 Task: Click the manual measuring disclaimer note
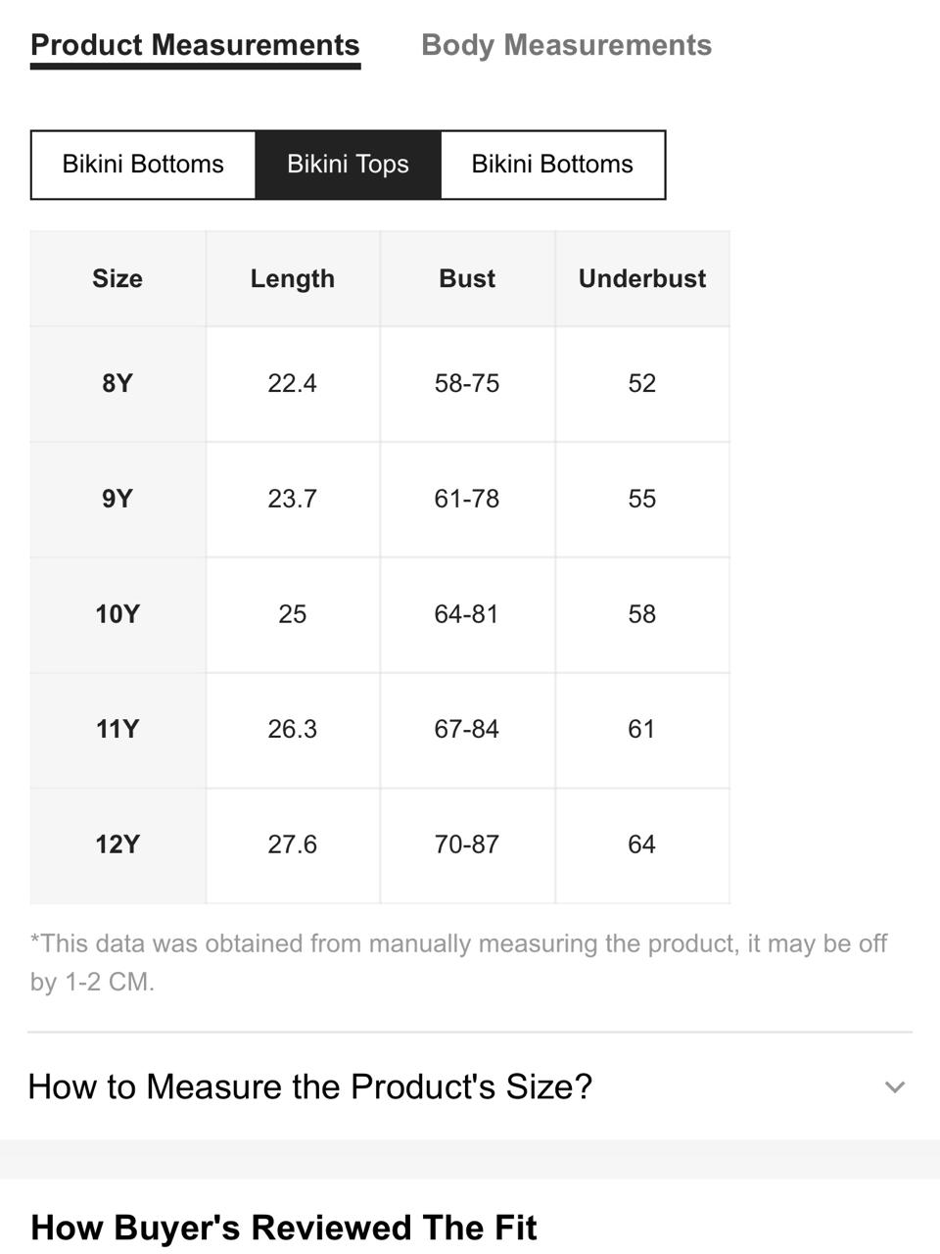point(458,962)
